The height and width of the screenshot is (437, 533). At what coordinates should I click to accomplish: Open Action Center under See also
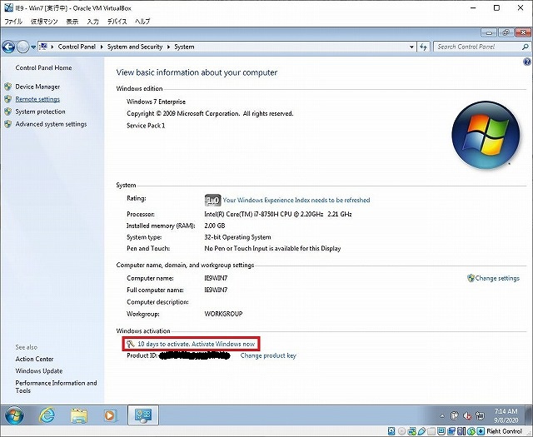pyautogui.click(x=34, y=359)
